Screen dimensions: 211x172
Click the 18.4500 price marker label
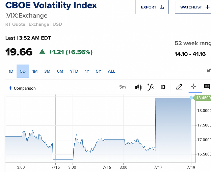tap(202, 98)
